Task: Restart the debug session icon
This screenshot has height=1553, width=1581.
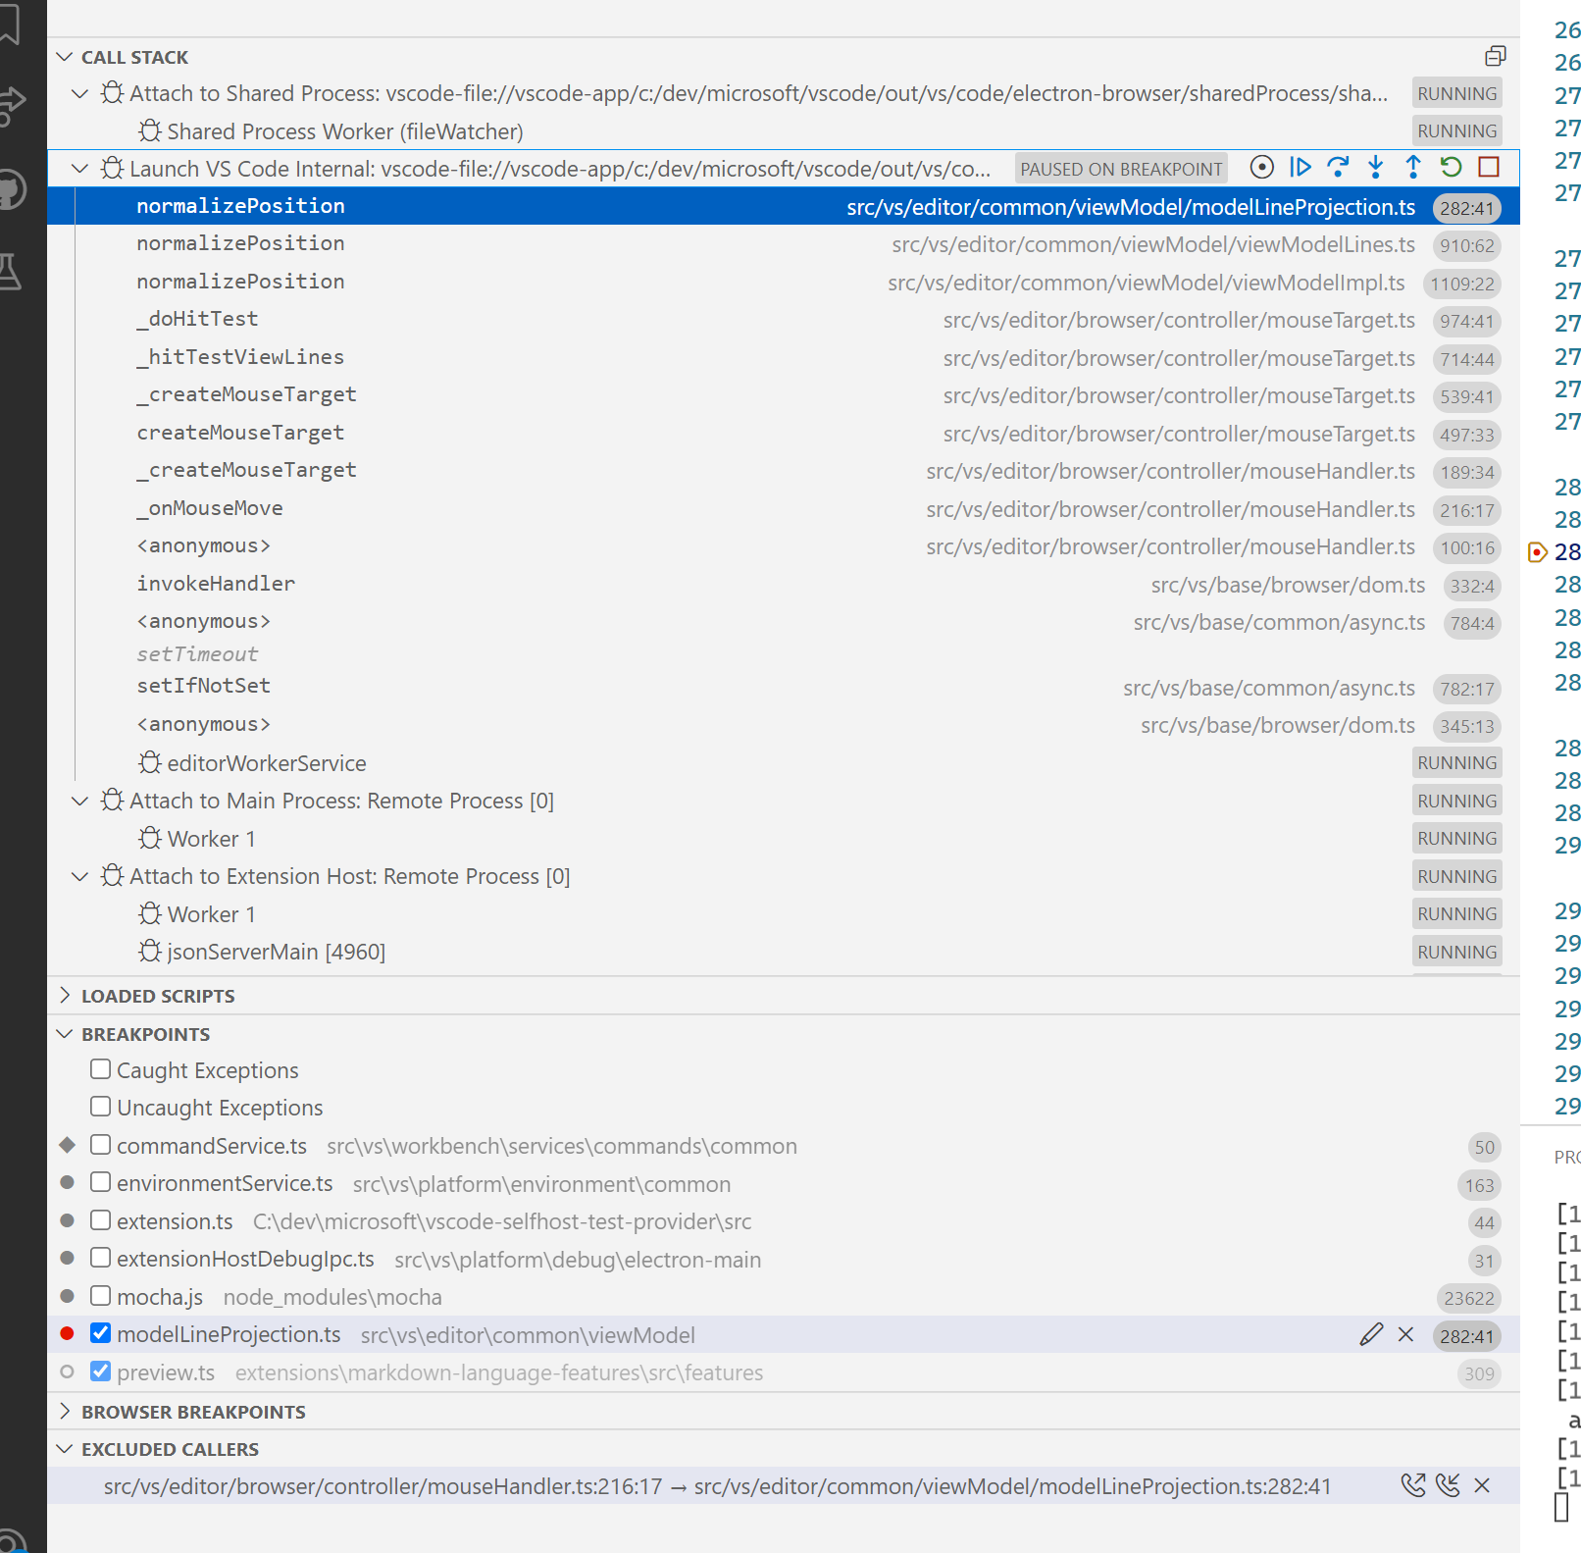Action: click(1452, 168)
